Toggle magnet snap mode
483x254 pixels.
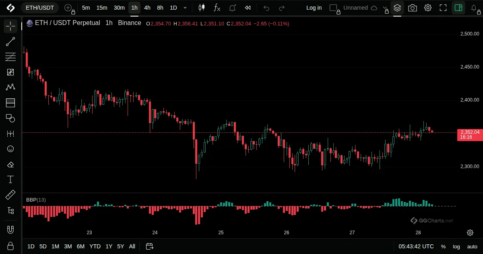coord(10,230)
